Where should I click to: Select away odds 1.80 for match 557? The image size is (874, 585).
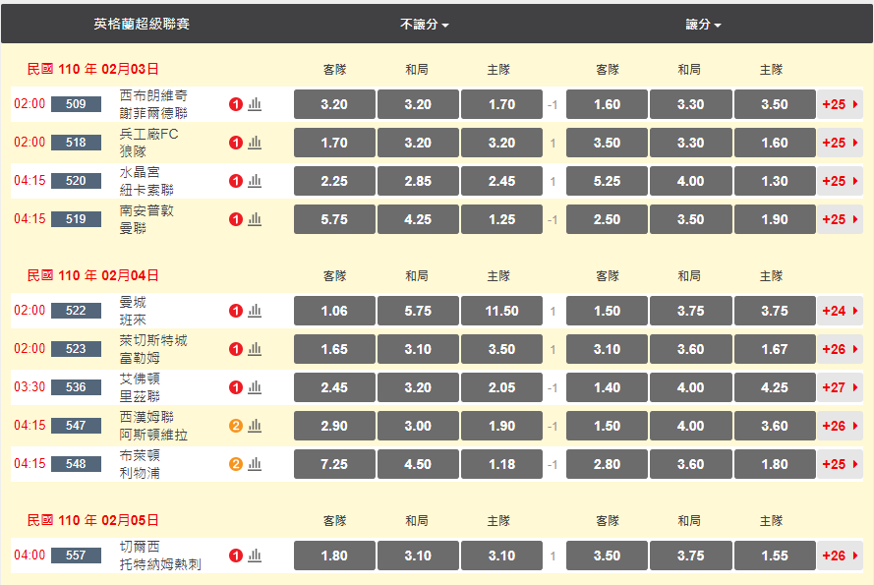(334, 556)
